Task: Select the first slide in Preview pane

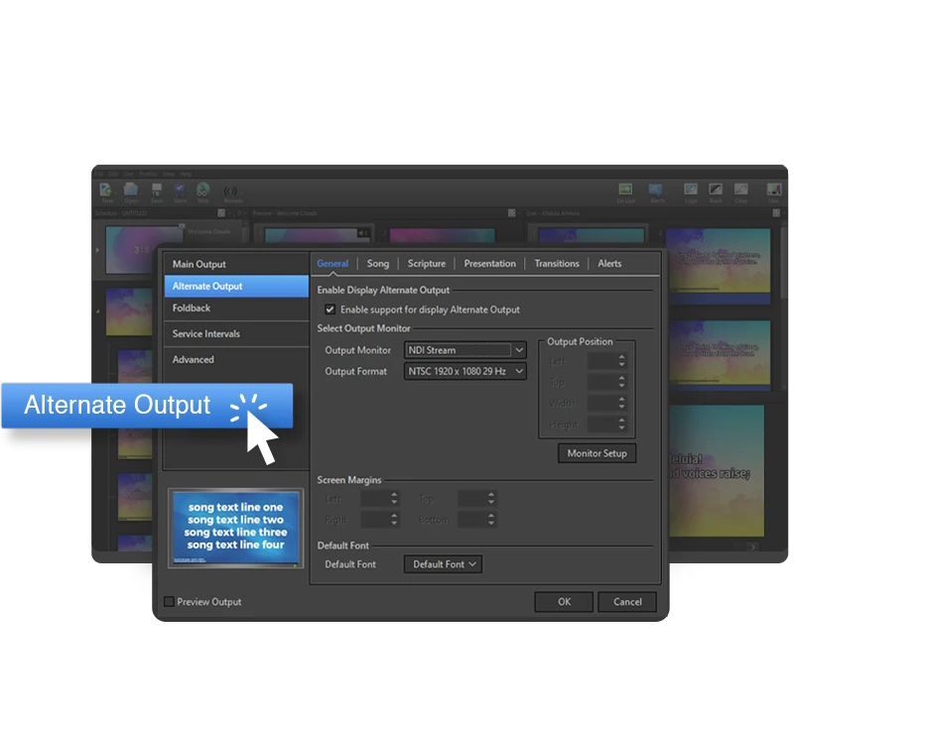Action: [318, 234]
